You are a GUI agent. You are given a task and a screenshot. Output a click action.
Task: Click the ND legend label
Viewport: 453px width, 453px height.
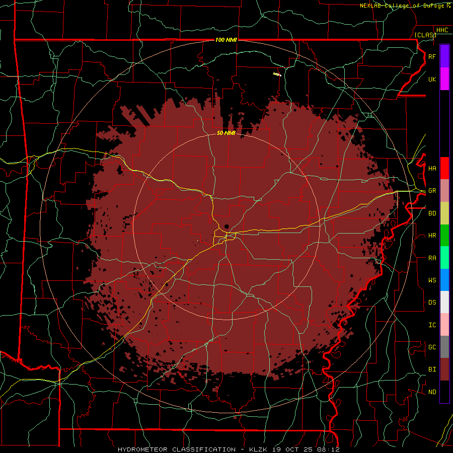point(432,392)
